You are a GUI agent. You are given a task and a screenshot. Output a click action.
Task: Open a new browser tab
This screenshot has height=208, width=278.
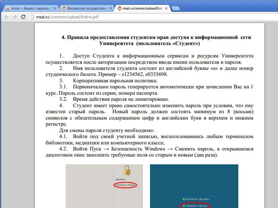(x=176, y=8)
